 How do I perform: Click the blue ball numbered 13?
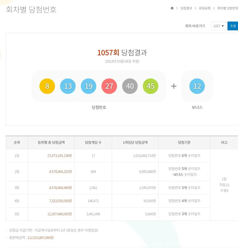tap(68, 86)
